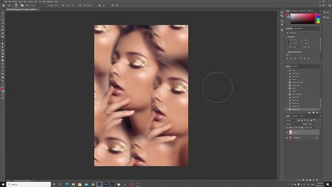Open the Layers panel flyout menu
The height and width of the screenshot is (187, 332).
pos(320,116)
